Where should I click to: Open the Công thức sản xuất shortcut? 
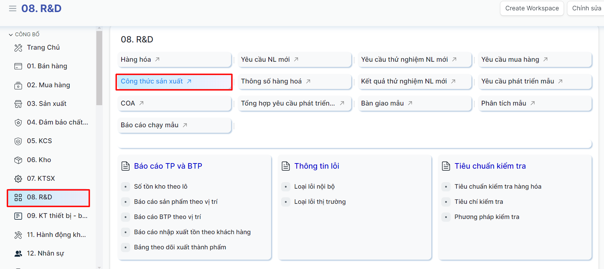click(x=152, y=81)
